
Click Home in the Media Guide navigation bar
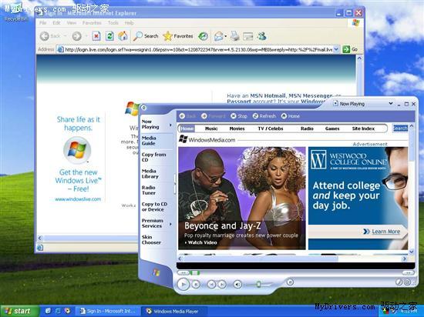(291, 116)
